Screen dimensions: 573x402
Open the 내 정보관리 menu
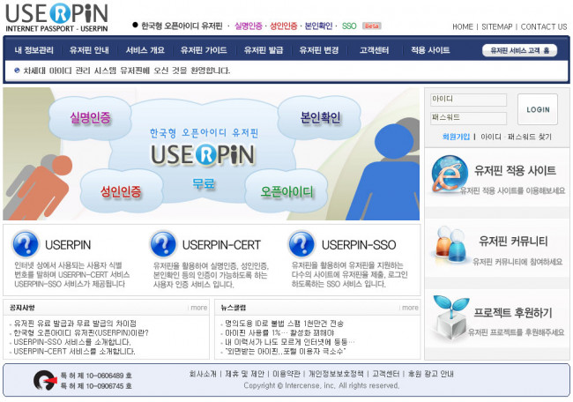pyautogui.click(x=33, y=50)
